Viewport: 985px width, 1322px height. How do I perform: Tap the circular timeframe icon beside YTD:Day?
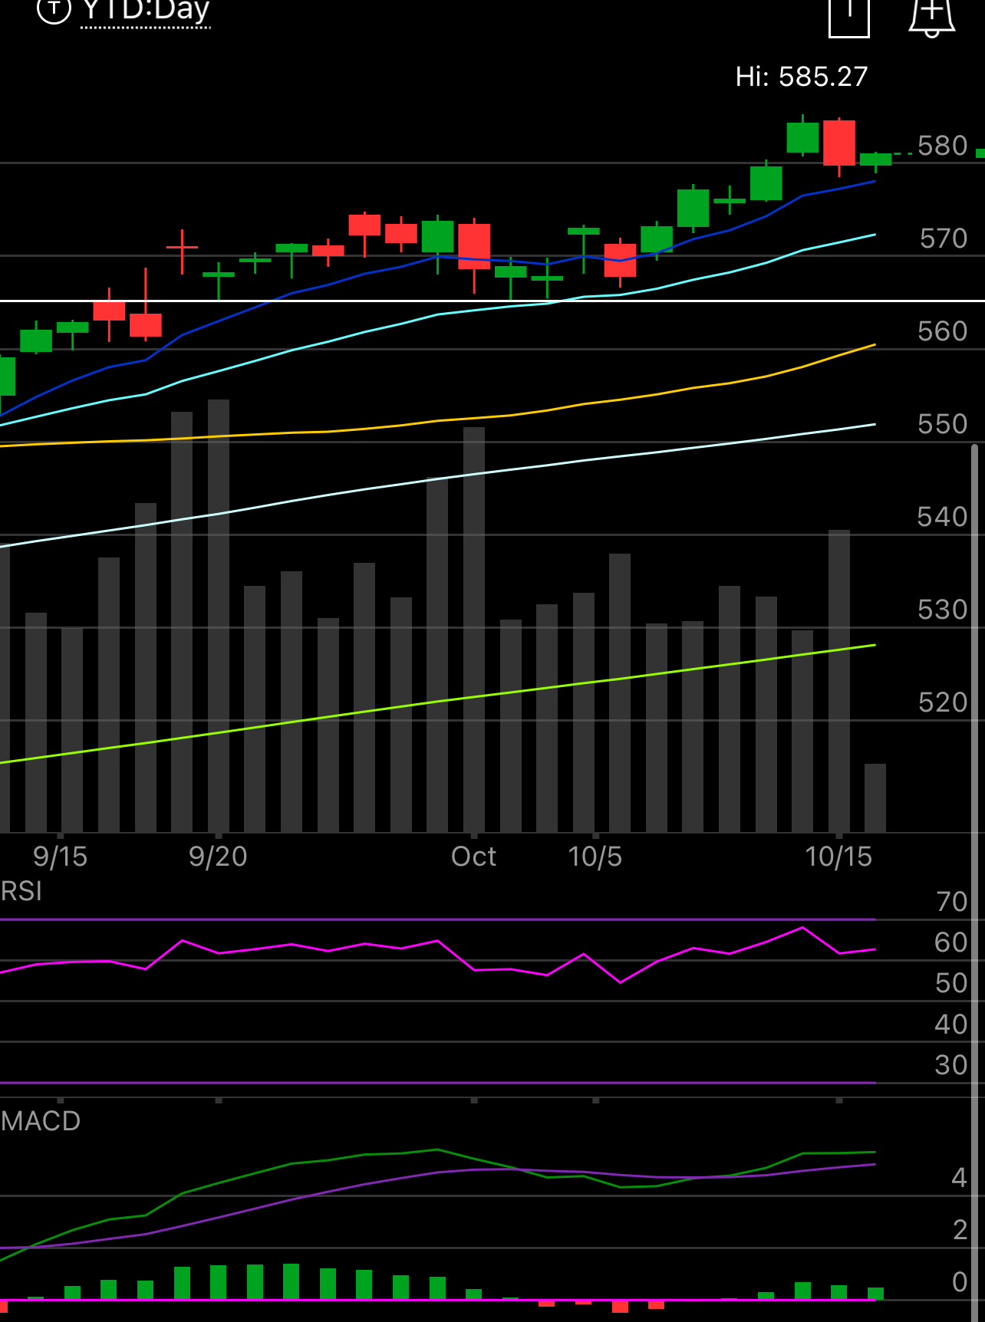point(54,10)
